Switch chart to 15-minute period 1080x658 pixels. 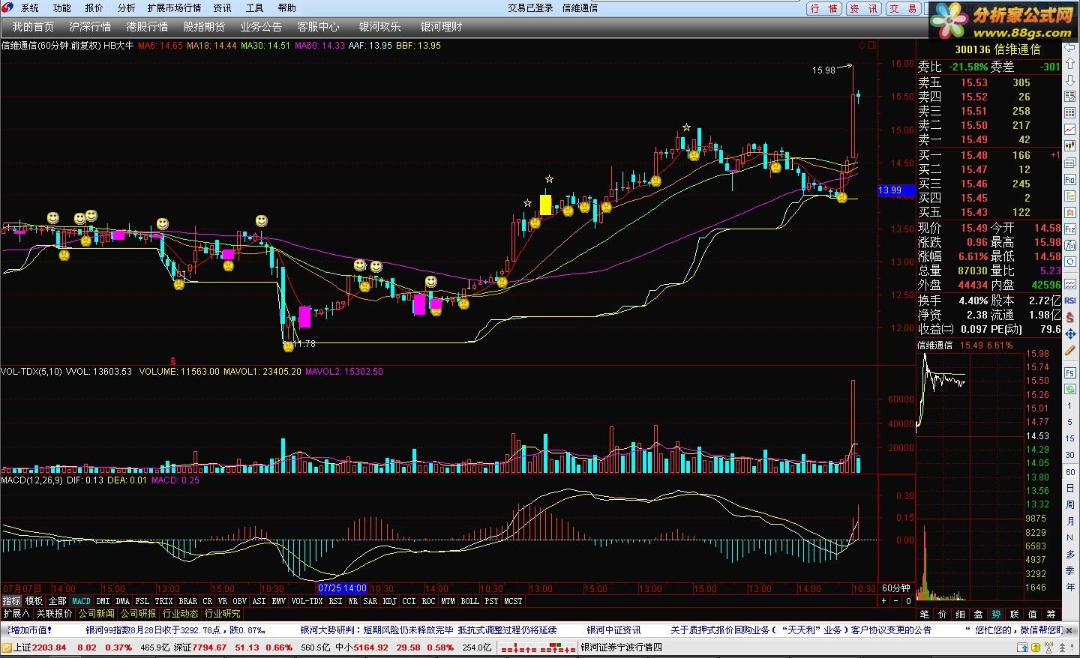pos(1070,438)
